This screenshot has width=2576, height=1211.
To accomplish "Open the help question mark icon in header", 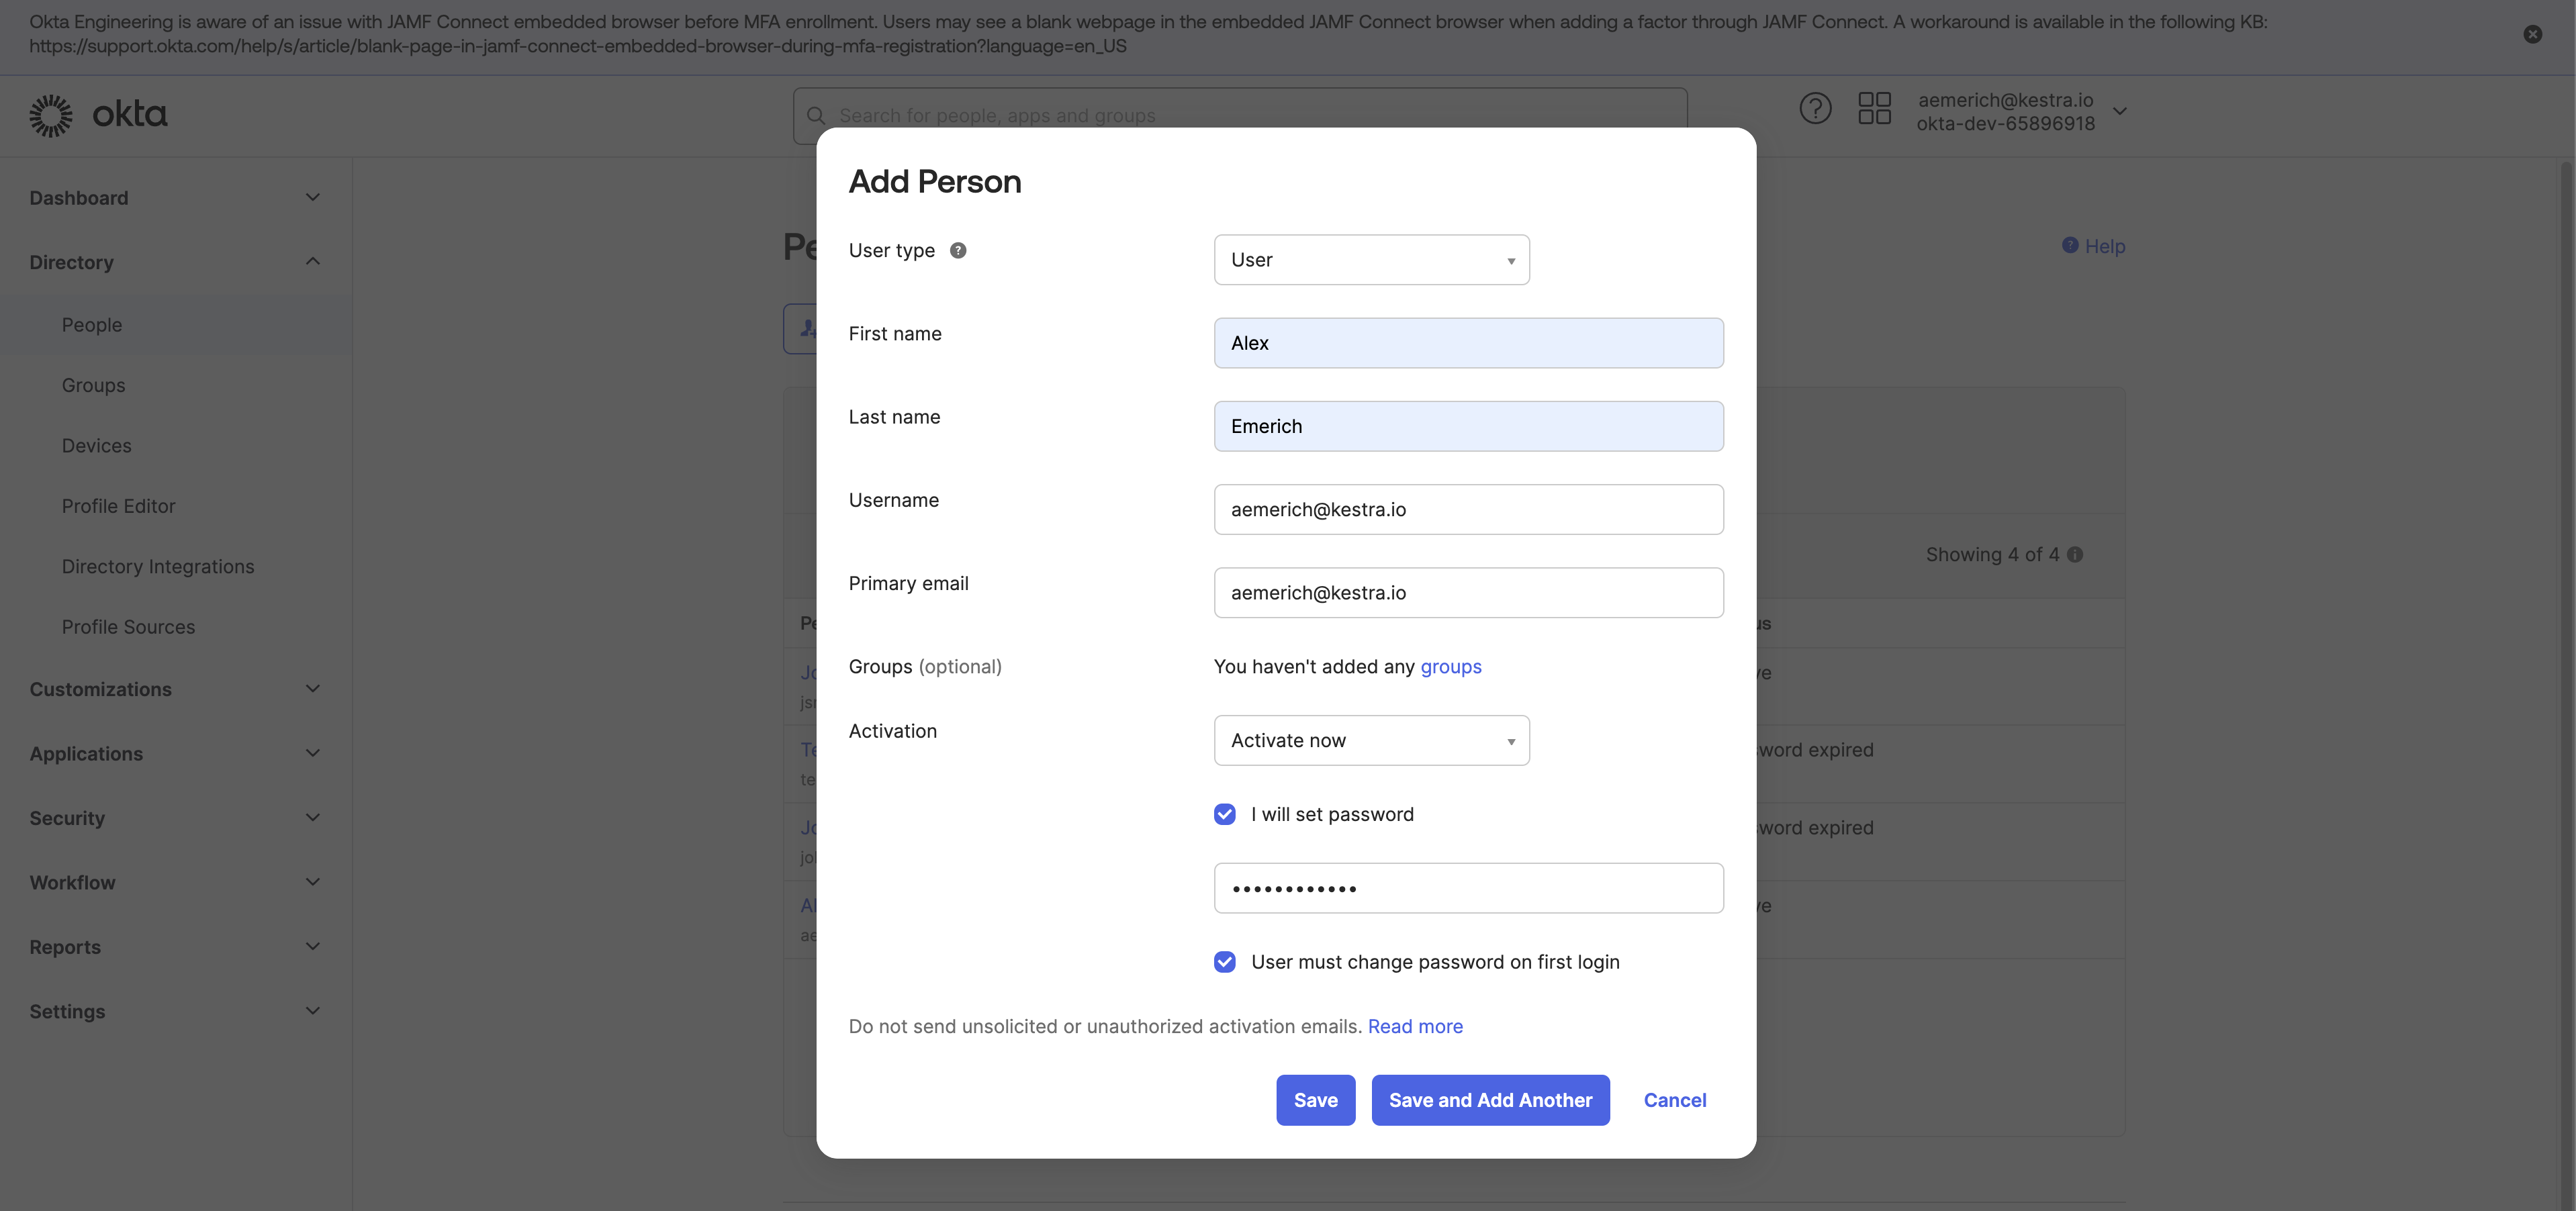I will (x=1815, y=108).
